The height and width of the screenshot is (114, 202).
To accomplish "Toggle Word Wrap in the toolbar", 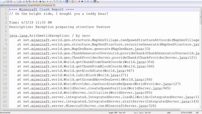I will (61, 2).
